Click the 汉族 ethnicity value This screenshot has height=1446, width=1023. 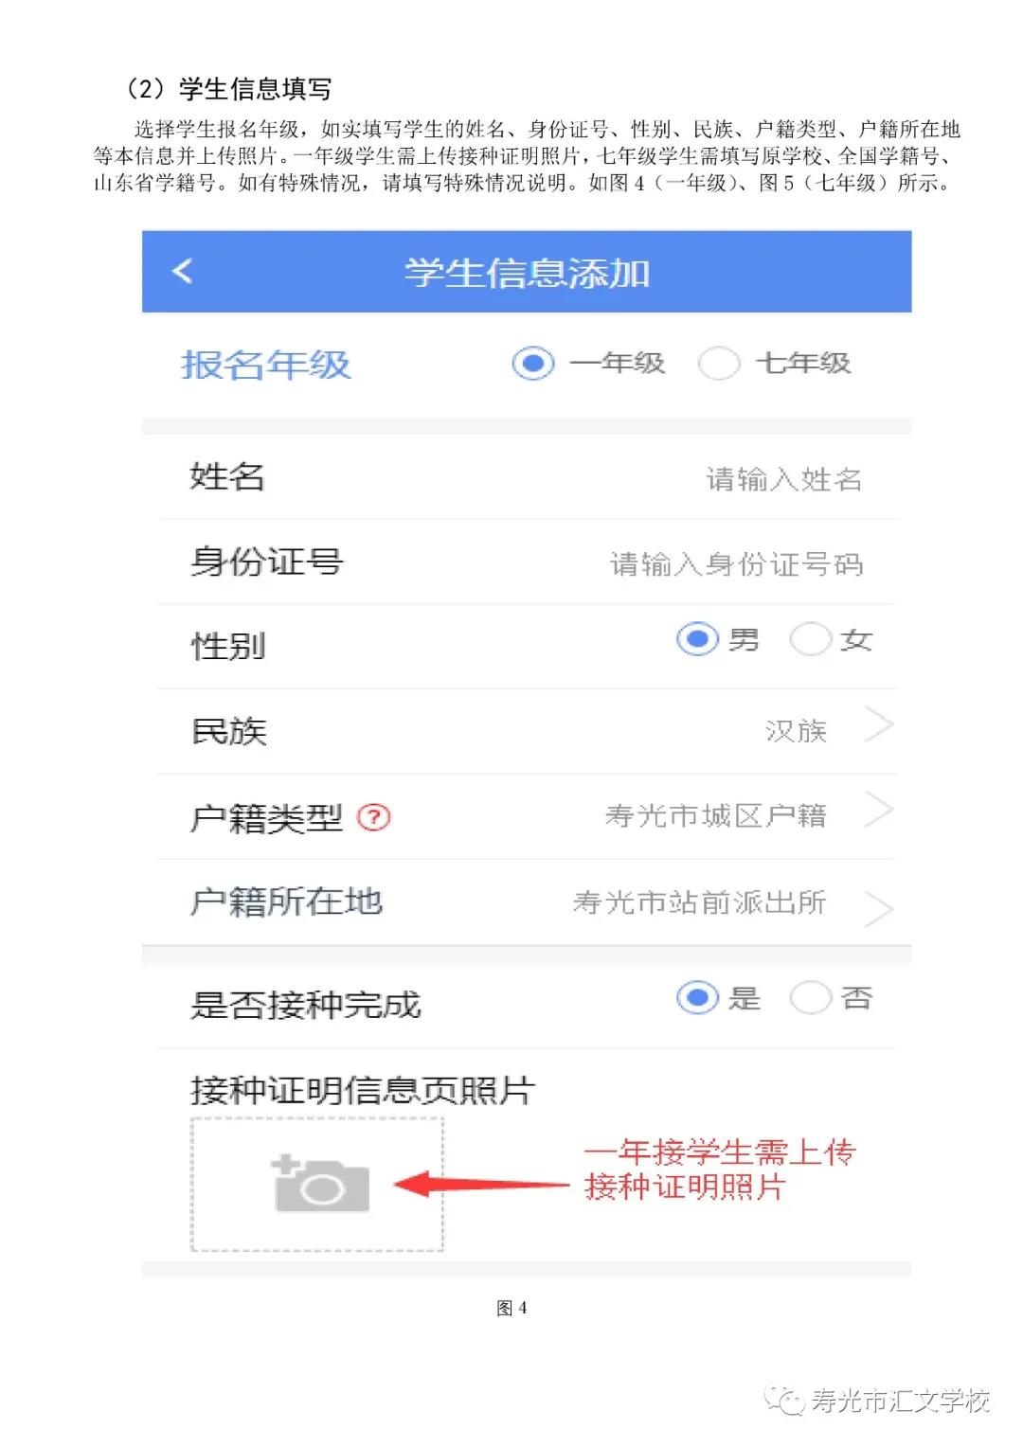coord(796,731)
